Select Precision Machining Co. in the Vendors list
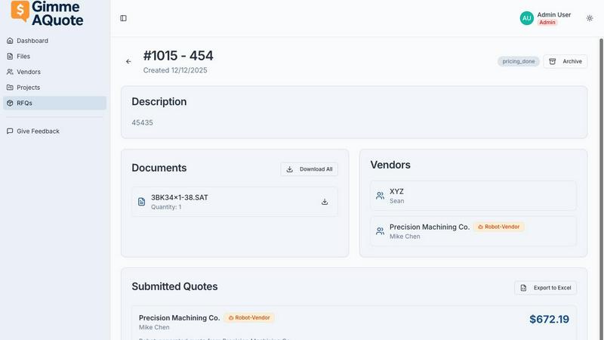Viewport: 604px width, 340px height. pyautogui.click(x=473, y=231)
